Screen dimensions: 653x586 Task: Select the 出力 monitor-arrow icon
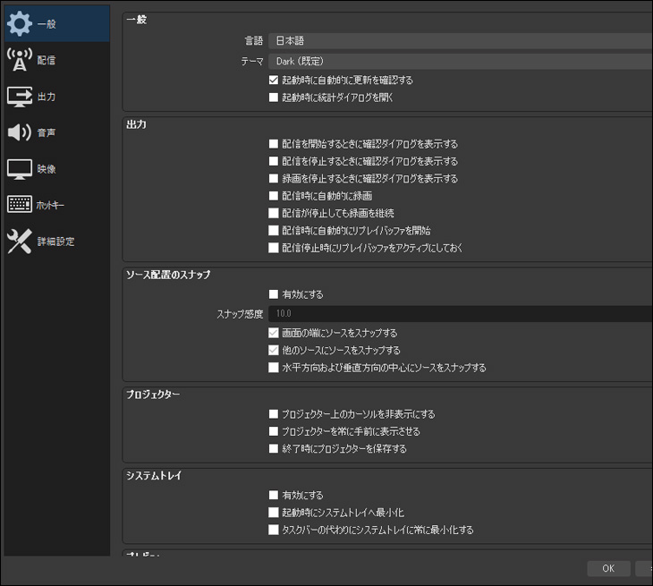tap(20, 97)
